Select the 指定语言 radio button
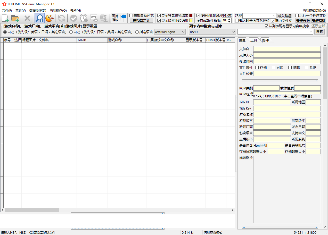Screen dimensions: 328x235 coord(137,32)
